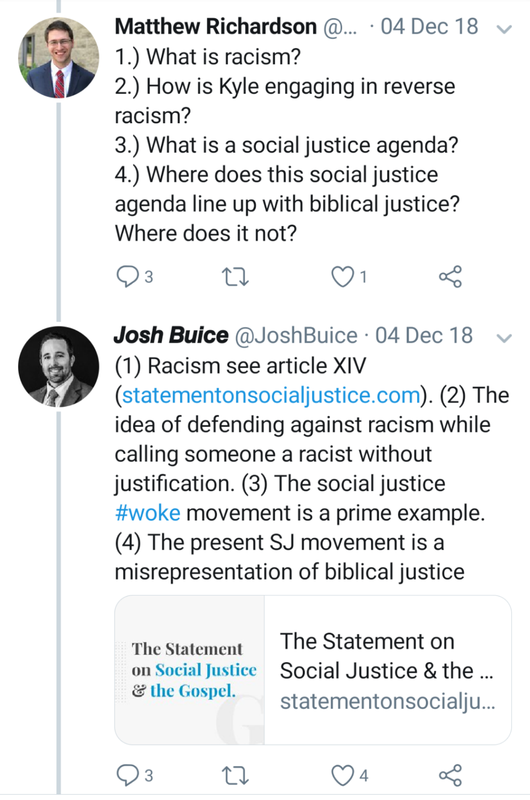The width and height of the screenshot is (530, 800).
Task: Tap the link card preview image
Action: pos(190,670)
